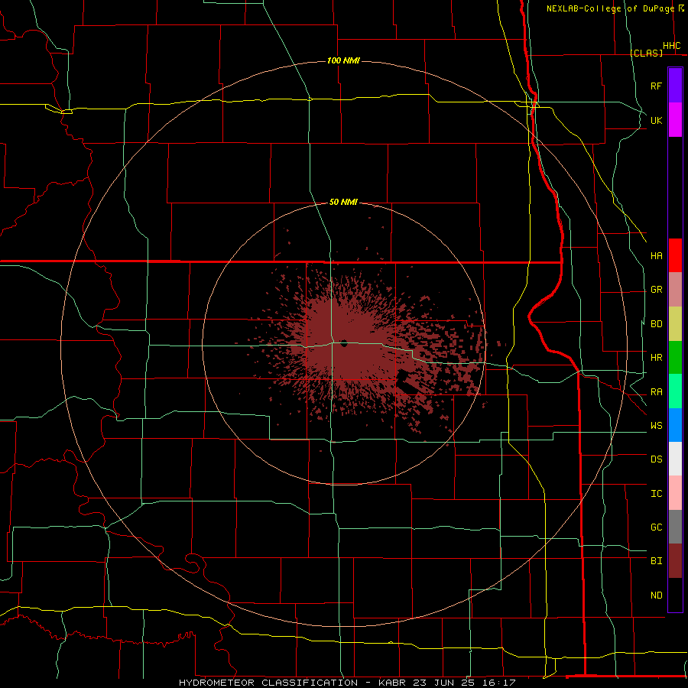Screen dimensions: 688x688
Task: Click the RA light green legend swatch
Action: (x=675, y=391)
